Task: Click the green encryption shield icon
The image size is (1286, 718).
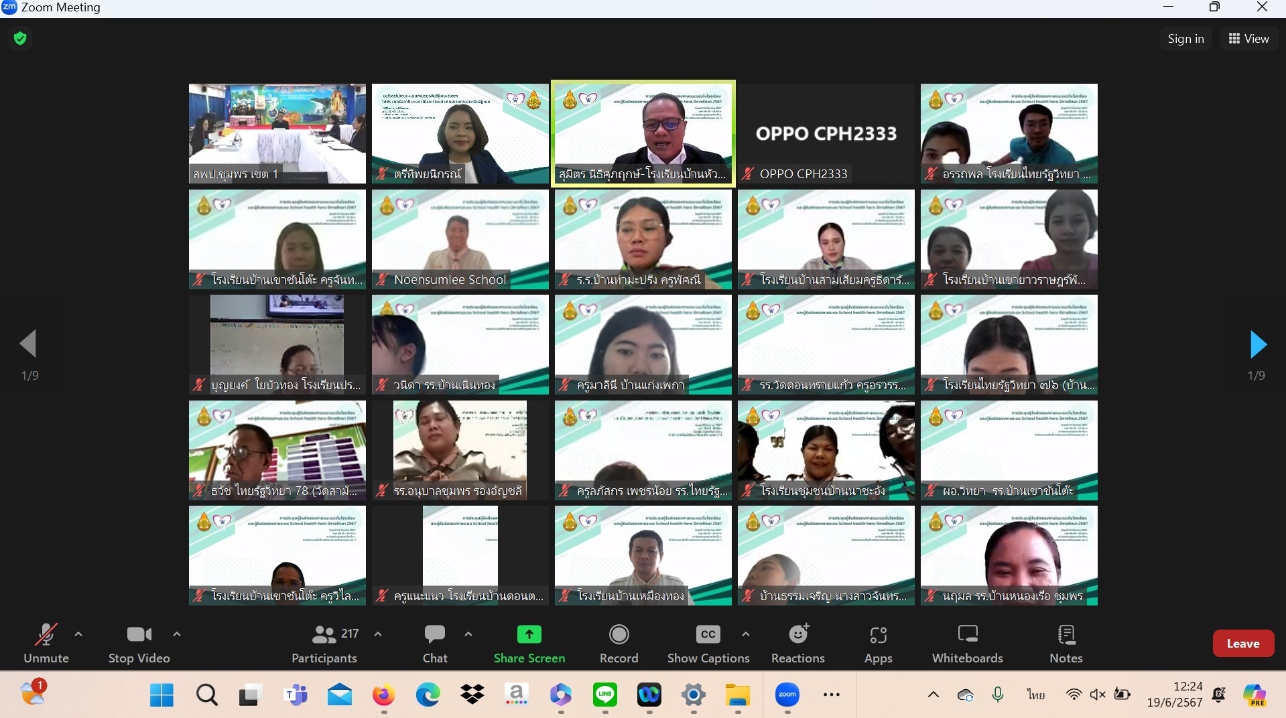Action: click(20, 38)
